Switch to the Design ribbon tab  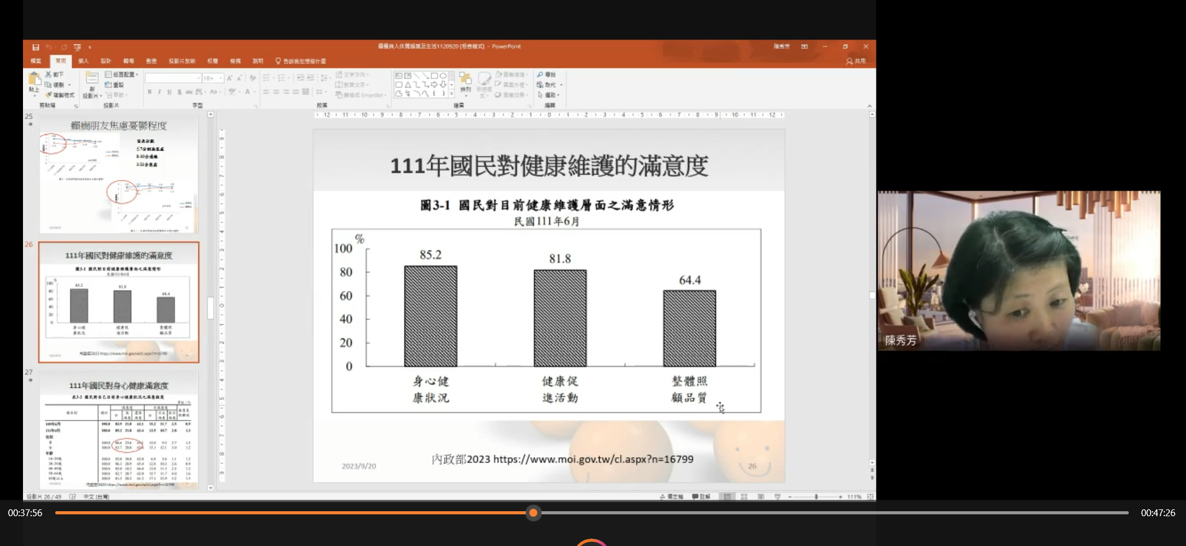[x=106, y=61]
